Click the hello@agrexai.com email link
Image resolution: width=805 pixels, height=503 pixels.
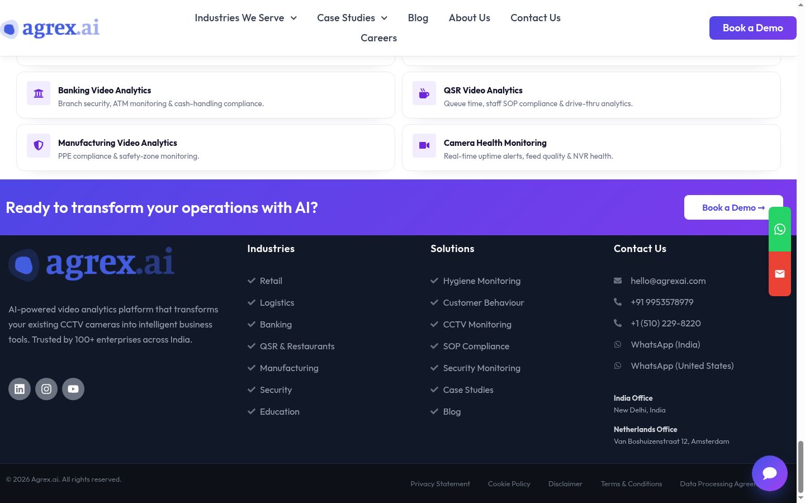668,281
